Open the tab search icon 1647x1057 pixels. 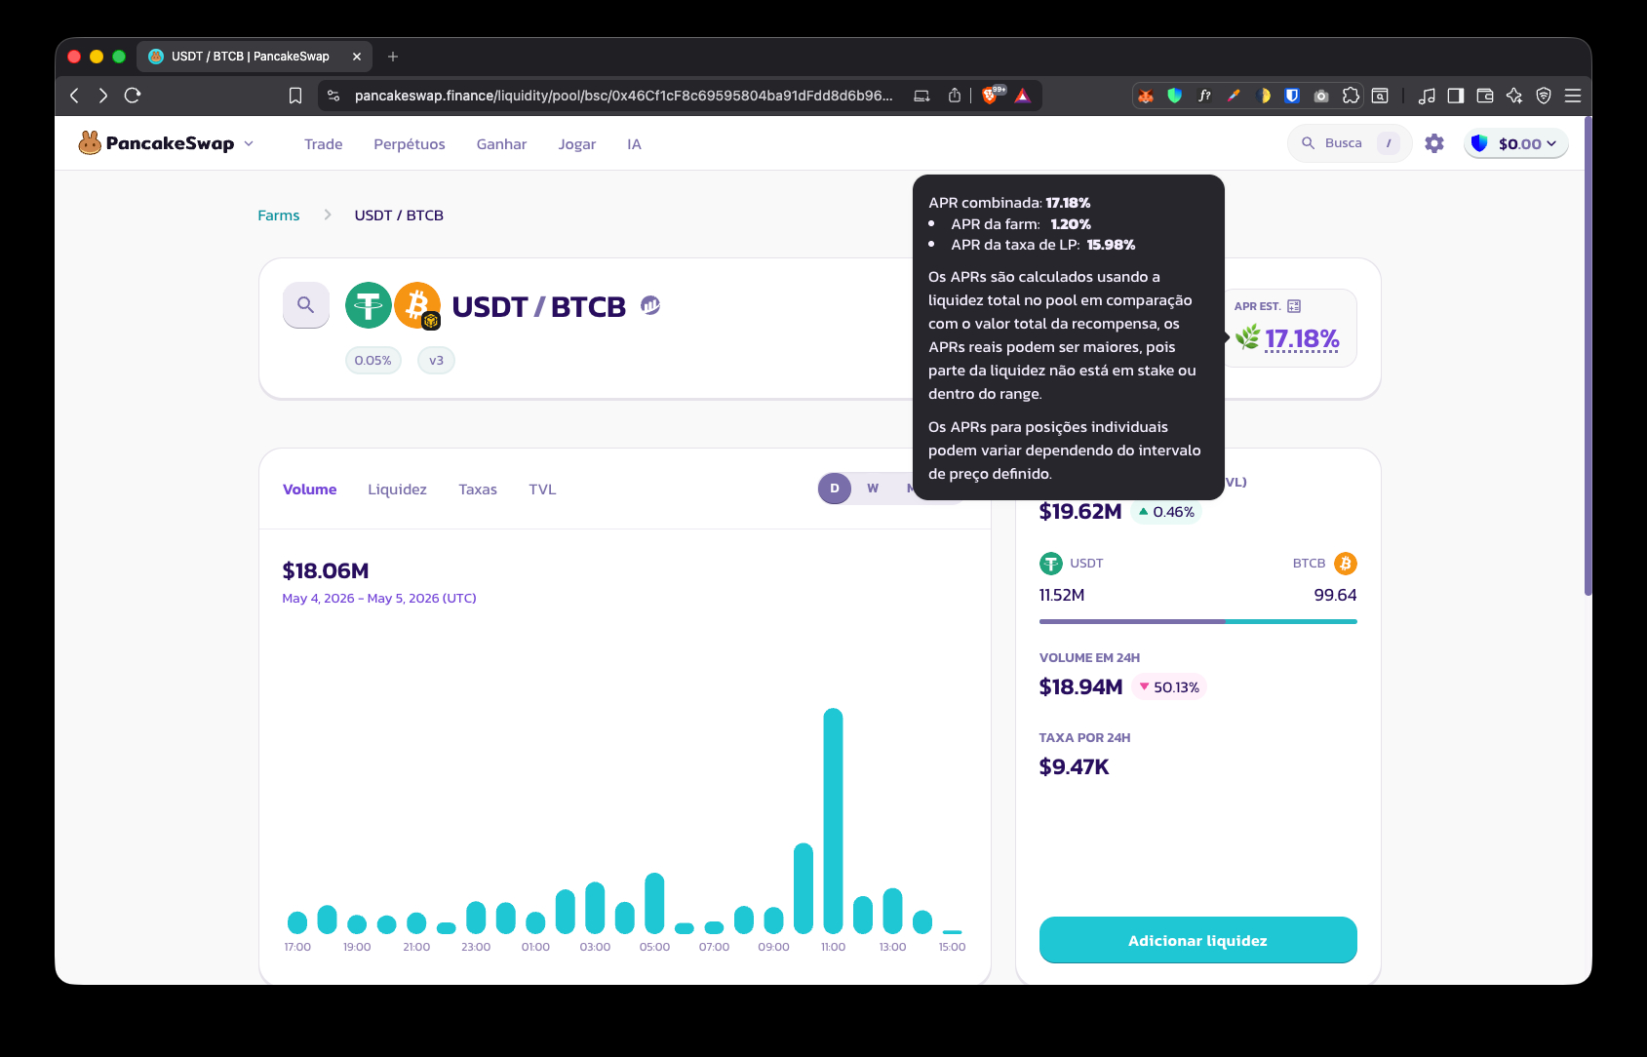[x=1380, y=96]
